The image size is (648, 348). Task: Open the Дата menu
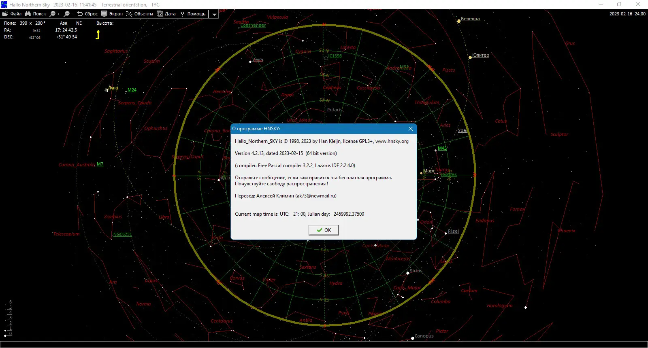[x=166, y=14]
